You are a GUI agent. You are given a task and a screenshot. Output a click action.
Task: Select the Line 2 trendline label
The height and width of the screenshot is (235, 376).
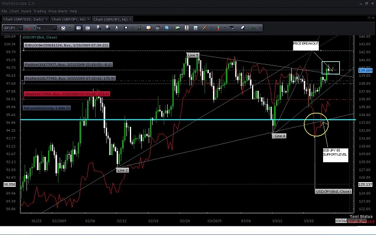pos(123,170)
